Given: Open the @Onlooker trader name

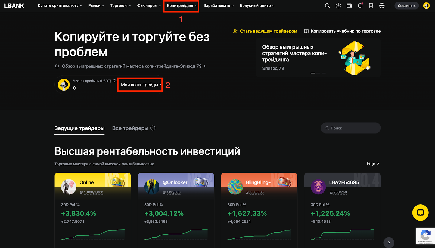Looking at the screenshot, I should pyautogui.click(x=175, y=182).
